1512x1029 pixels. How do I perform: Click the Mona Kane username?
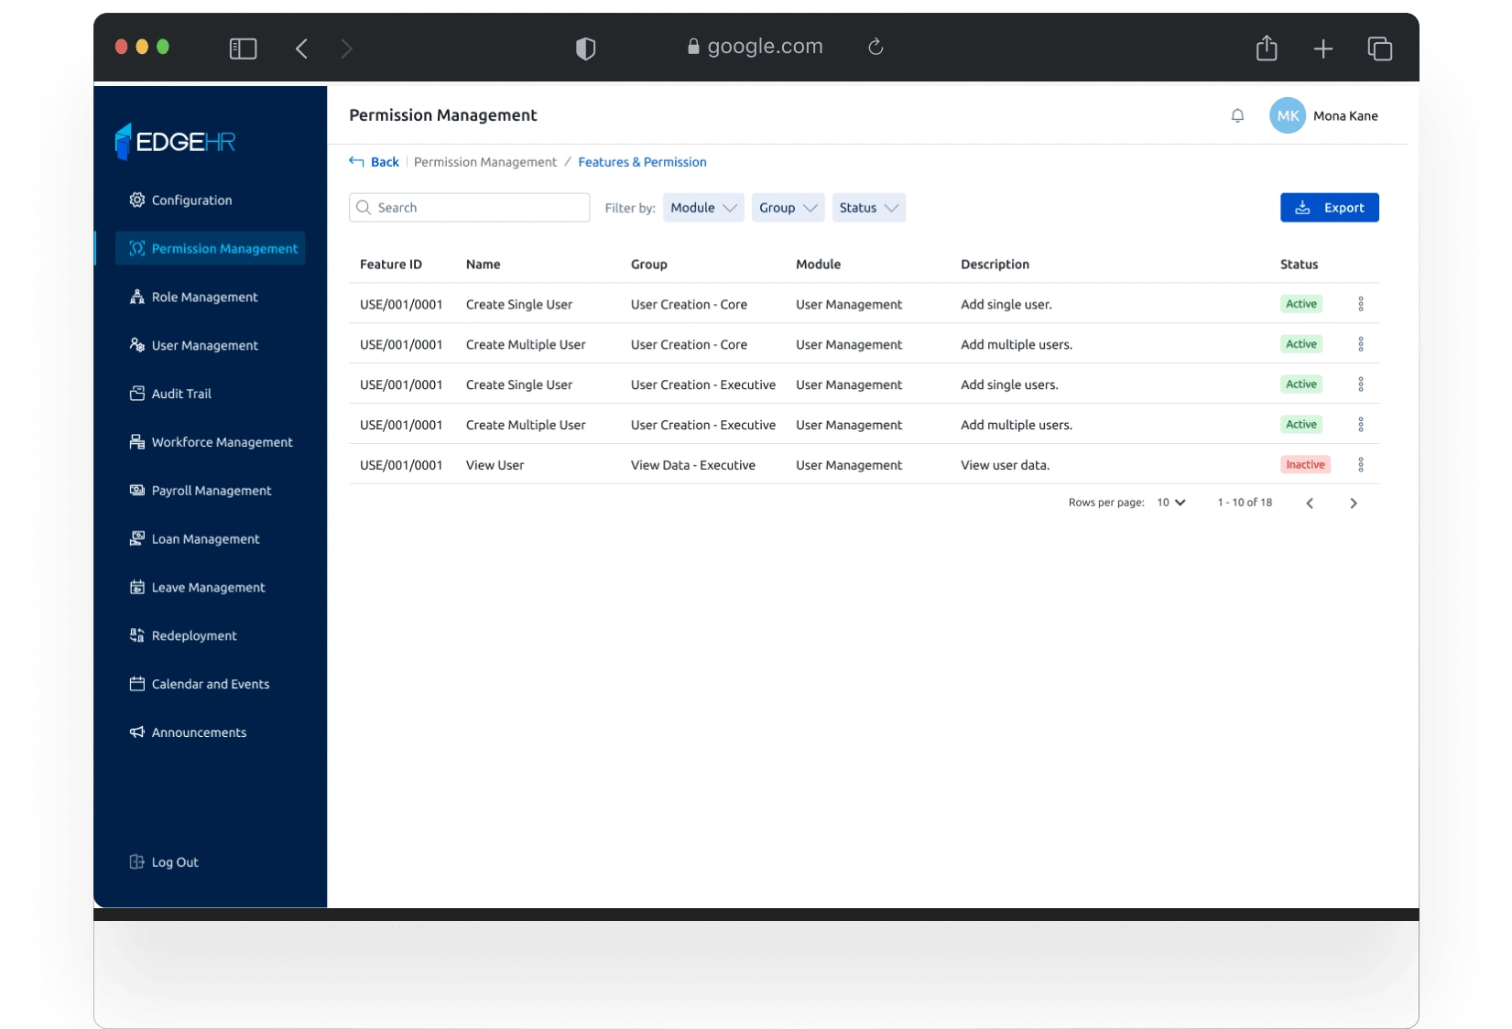[x=1345, y=116]
